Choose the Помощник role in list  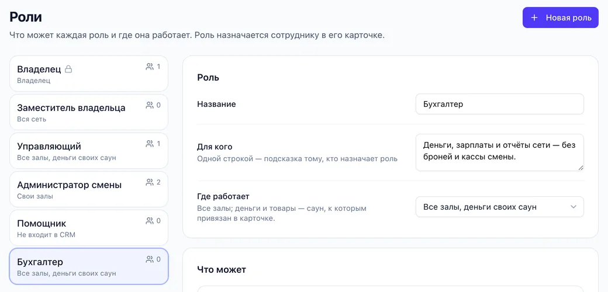tap(89, 228)
